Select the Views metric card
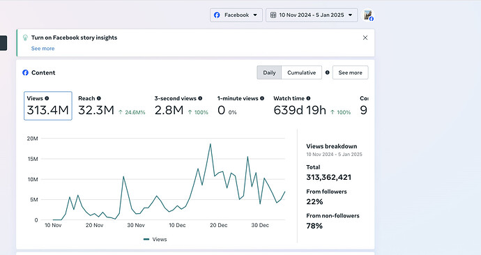Viewport: 481px width, 255px height. 48,106
